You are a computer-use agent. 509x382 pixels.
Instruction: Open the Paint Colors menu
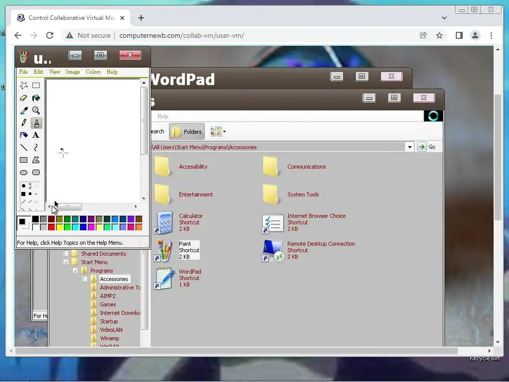[x=93, y=72]
